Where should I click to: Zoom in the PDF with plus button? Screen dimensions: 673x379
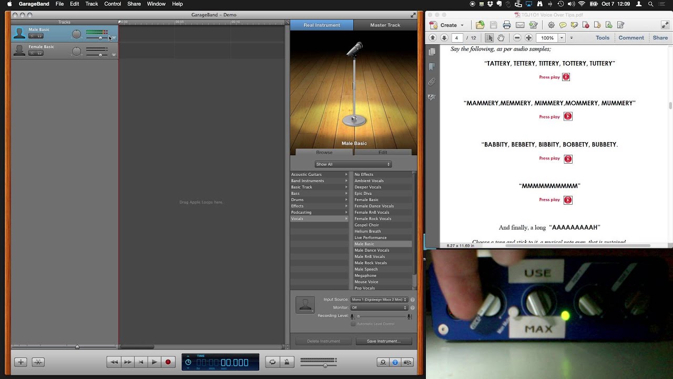pyautogui.click(x=528, y=38)
